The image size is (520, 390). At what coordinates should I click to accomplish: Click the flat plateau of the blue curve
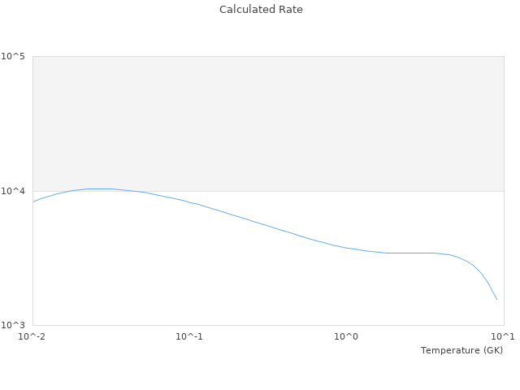(406, 253)
